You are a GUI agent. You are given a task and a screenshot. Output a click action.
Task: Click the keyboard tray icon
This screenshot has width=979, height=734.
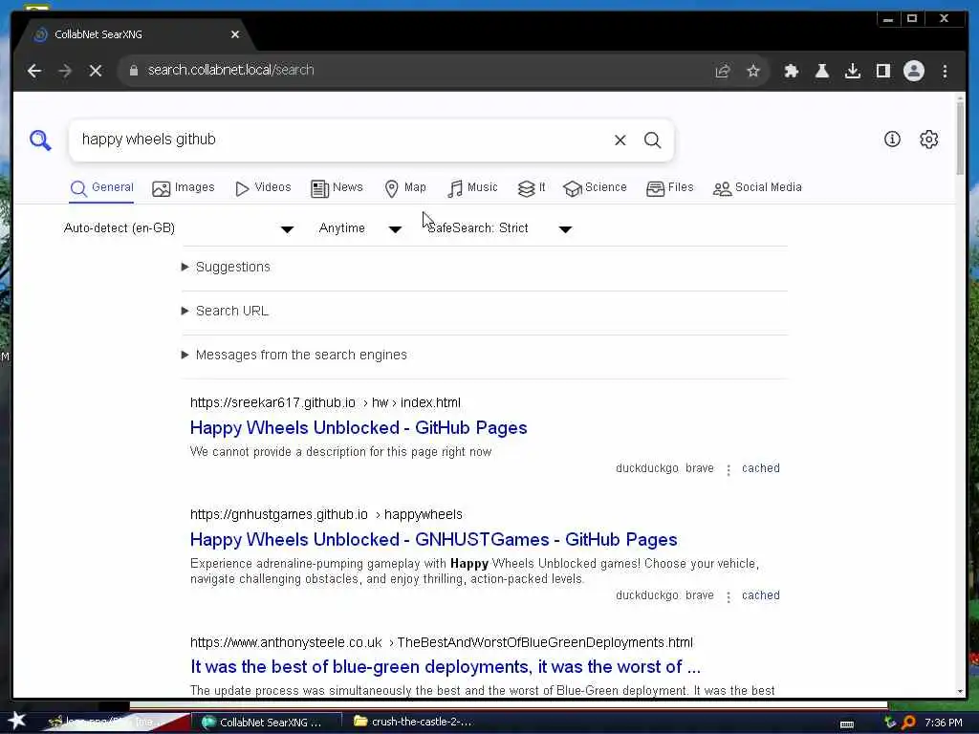click(x=847, y=724)
